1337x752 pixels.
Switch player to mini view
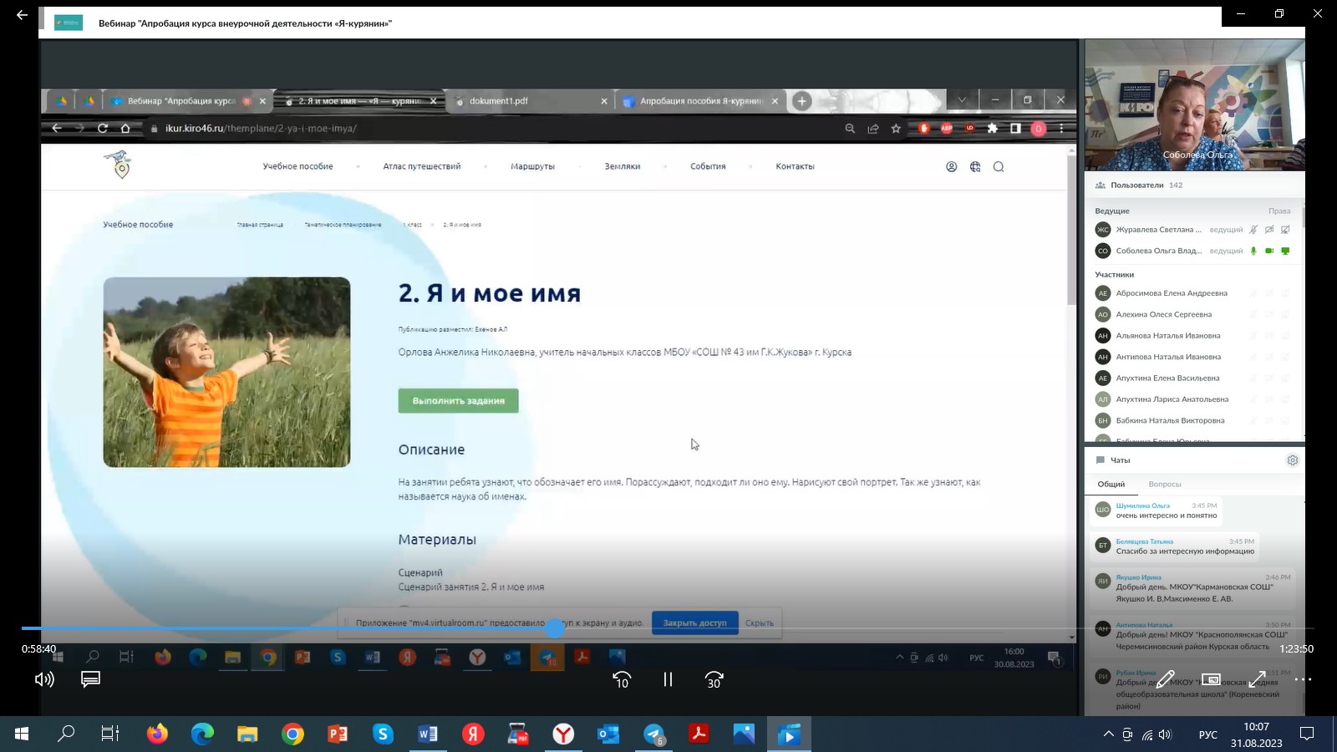coord(1211,679)
